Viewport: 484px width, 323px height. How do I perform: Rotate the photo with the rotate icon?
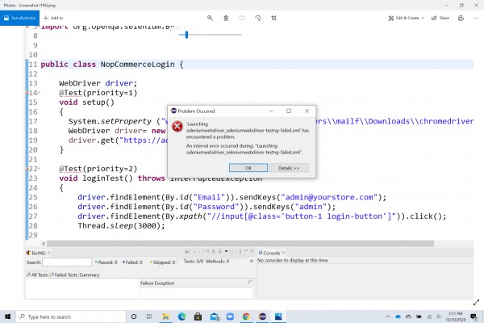[x=258, y=18]
